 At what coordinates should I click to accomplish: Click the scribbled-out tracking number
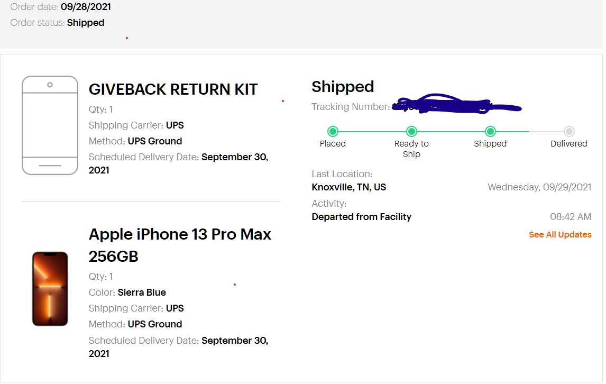[455, 106]
